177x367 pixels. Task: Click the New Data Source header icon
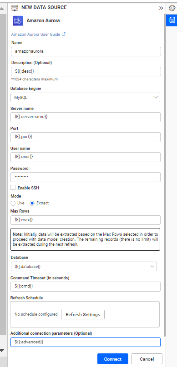click(x=15, y=8)
